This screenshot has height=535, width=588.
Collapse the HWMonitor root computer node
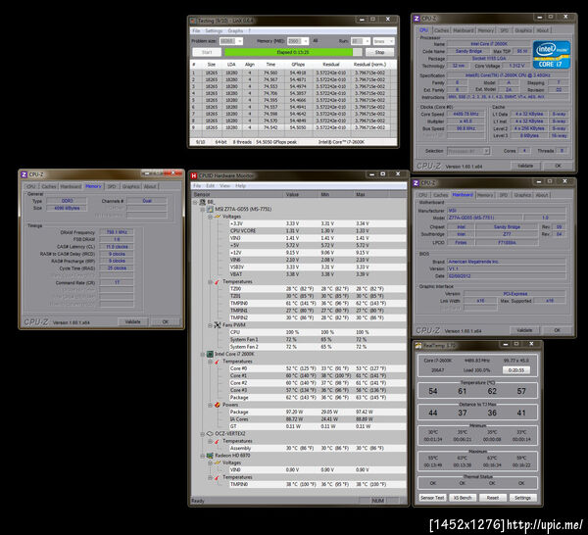pos(195,202)
